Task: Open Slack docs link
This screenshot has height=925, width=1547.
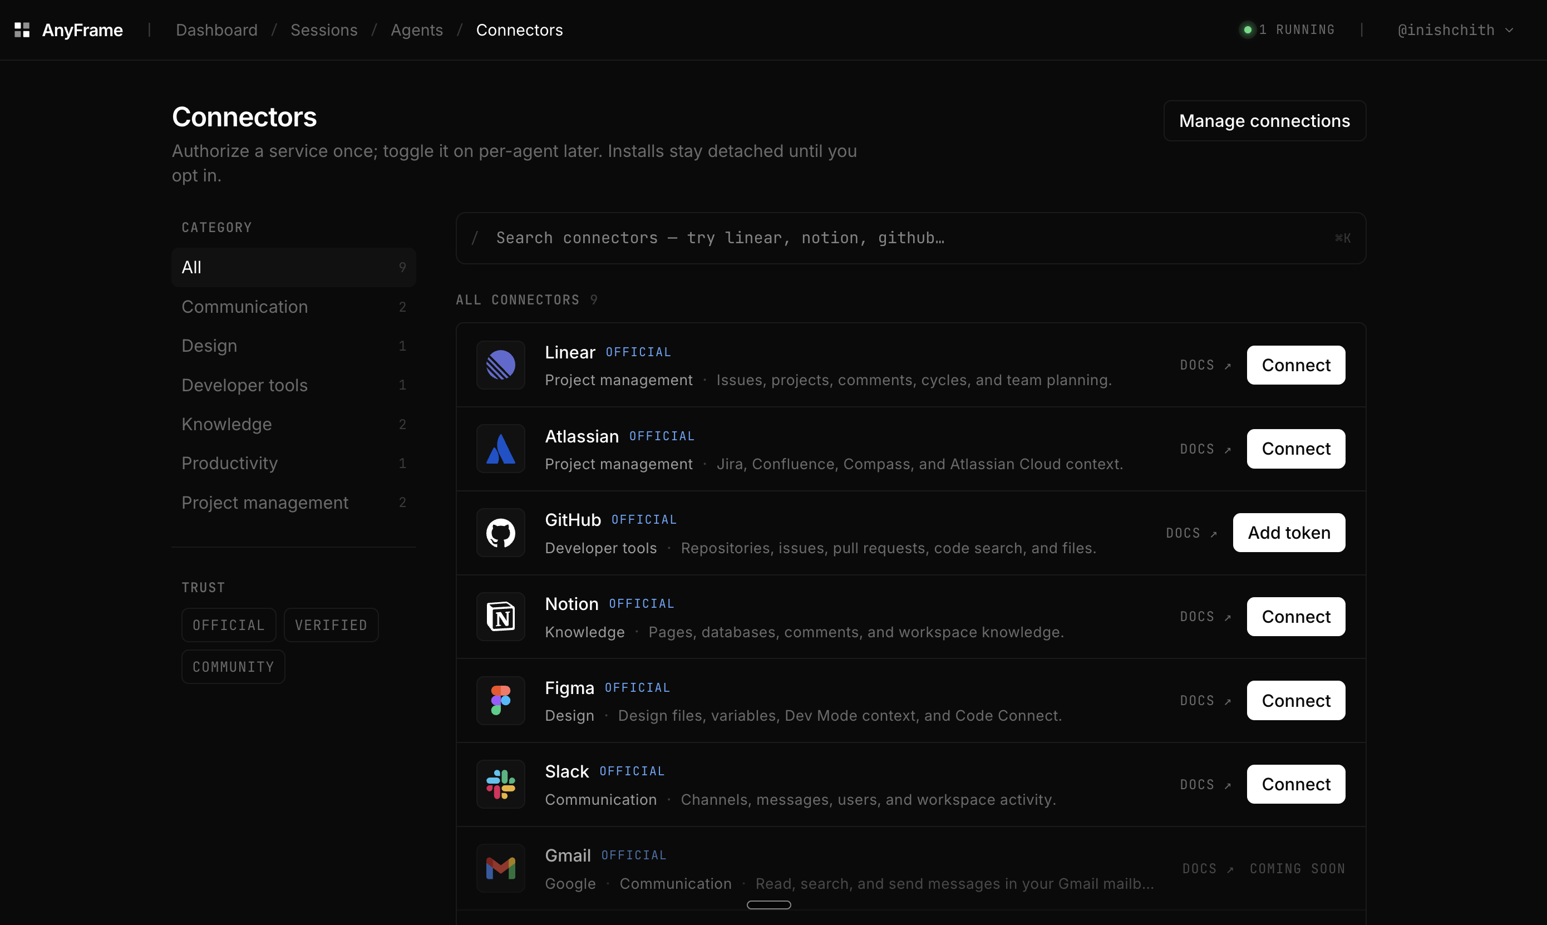Action: pos(1205,784)
